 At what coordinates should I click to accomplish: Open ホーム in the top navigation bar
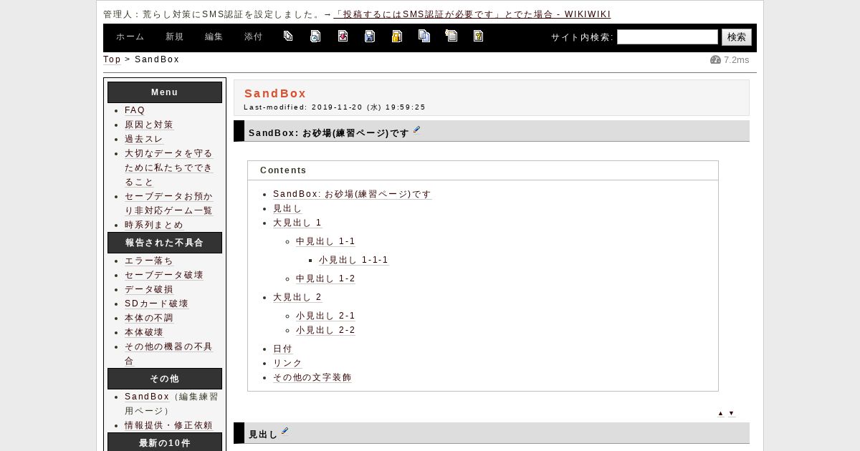coord(130,37)
